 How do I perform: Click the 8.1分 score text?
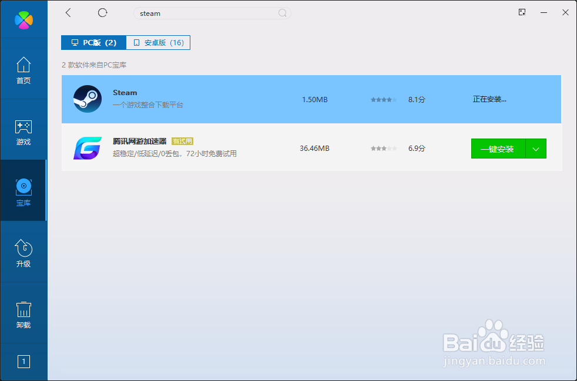417,100
